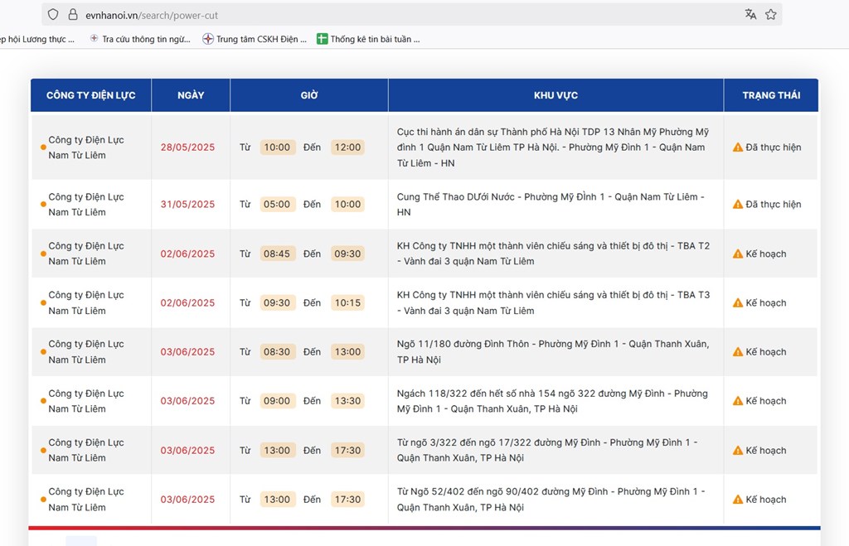Click 'Từ Ngõ 52/402 đến ngõ 90/402' text
The image size is (849, 546).
point(551,500)
